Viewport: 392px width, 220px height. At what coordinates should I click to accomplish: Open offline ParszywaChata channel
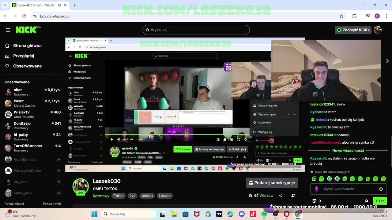click(32, 170)
